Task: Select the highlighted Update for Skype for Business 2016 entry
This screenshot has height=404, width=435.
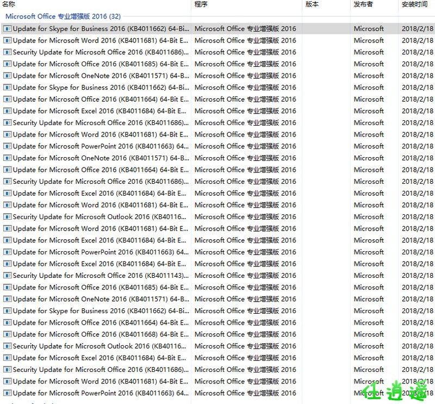Action: [101, 29]
